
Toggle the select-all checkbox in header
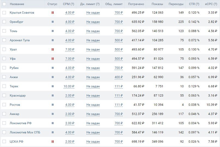click(4, 4)
